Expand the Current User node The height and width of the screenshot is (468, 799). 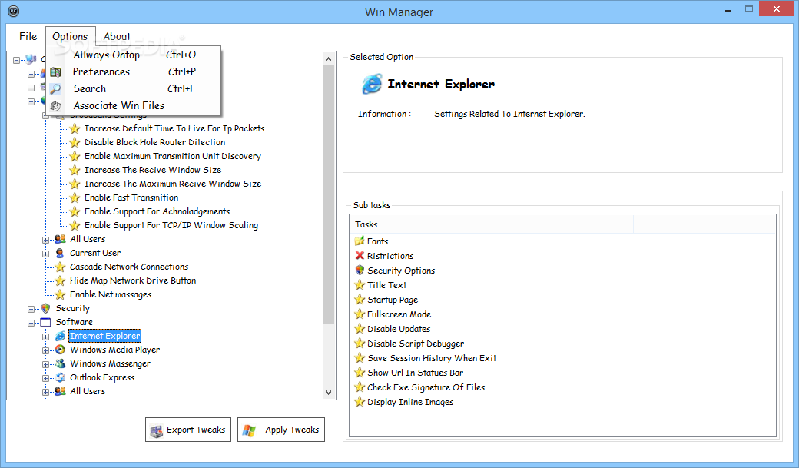45,254
